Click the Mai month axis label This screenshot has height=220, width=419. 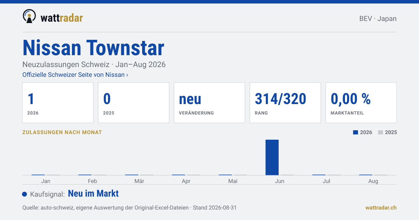click(x=233, y=181)
